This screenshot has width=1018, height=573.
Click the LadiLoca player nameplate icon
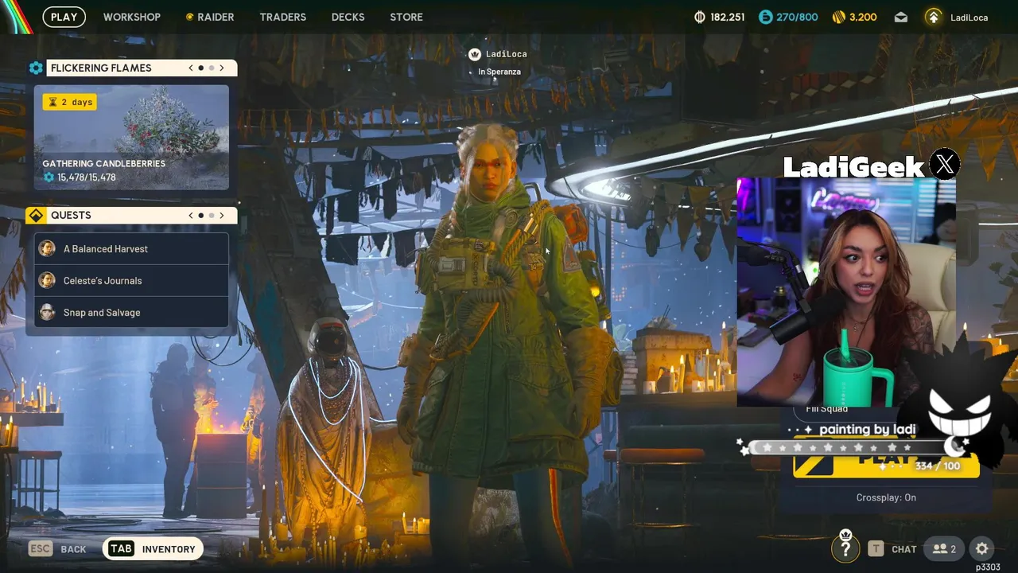(x=475, y=54)
